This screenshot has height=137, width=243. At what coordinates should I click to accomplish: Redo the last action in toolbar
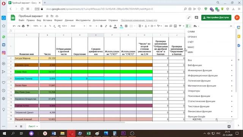(19, 26)
